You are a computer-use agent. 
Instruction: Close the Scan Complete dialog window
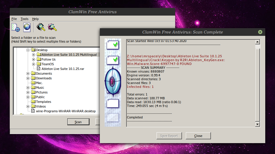(260, 32)
